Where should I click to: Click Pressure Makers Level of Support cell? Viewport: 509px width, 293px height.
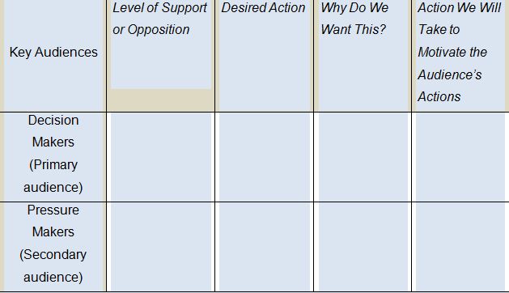(x=161, y=247)
